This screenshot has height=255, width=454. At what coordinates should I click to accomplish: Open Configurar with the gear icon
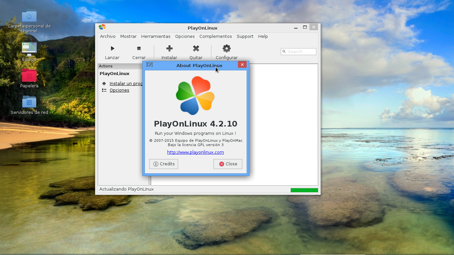(x=226, y=48)
